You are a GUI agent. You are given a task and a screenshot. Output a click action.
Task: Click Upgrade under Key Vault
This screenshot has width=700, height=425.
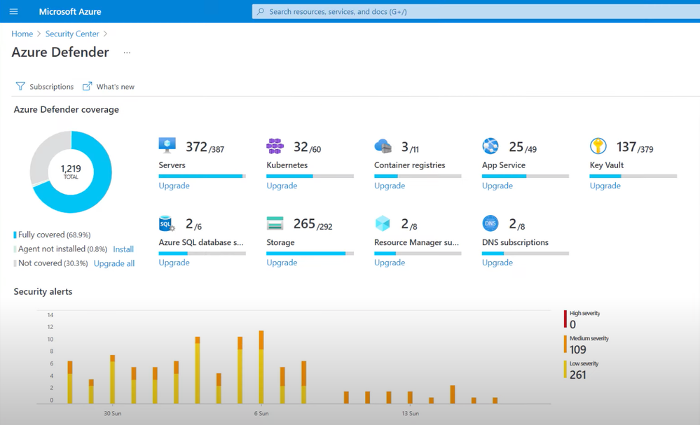click(x=605, y=186)
